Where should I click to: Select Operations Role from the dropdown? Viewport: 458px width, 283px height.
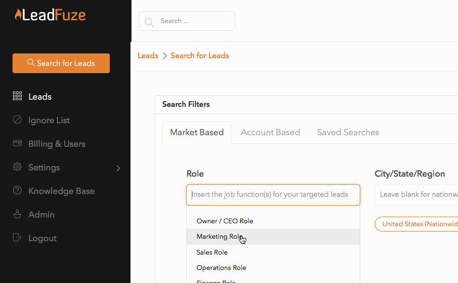tap(273, 268)
